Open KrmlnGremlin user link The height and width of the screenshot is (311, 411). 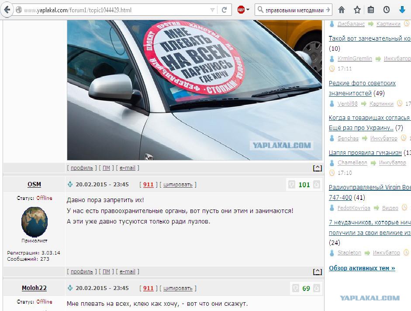pyautogui.click(x=355, y=59)
